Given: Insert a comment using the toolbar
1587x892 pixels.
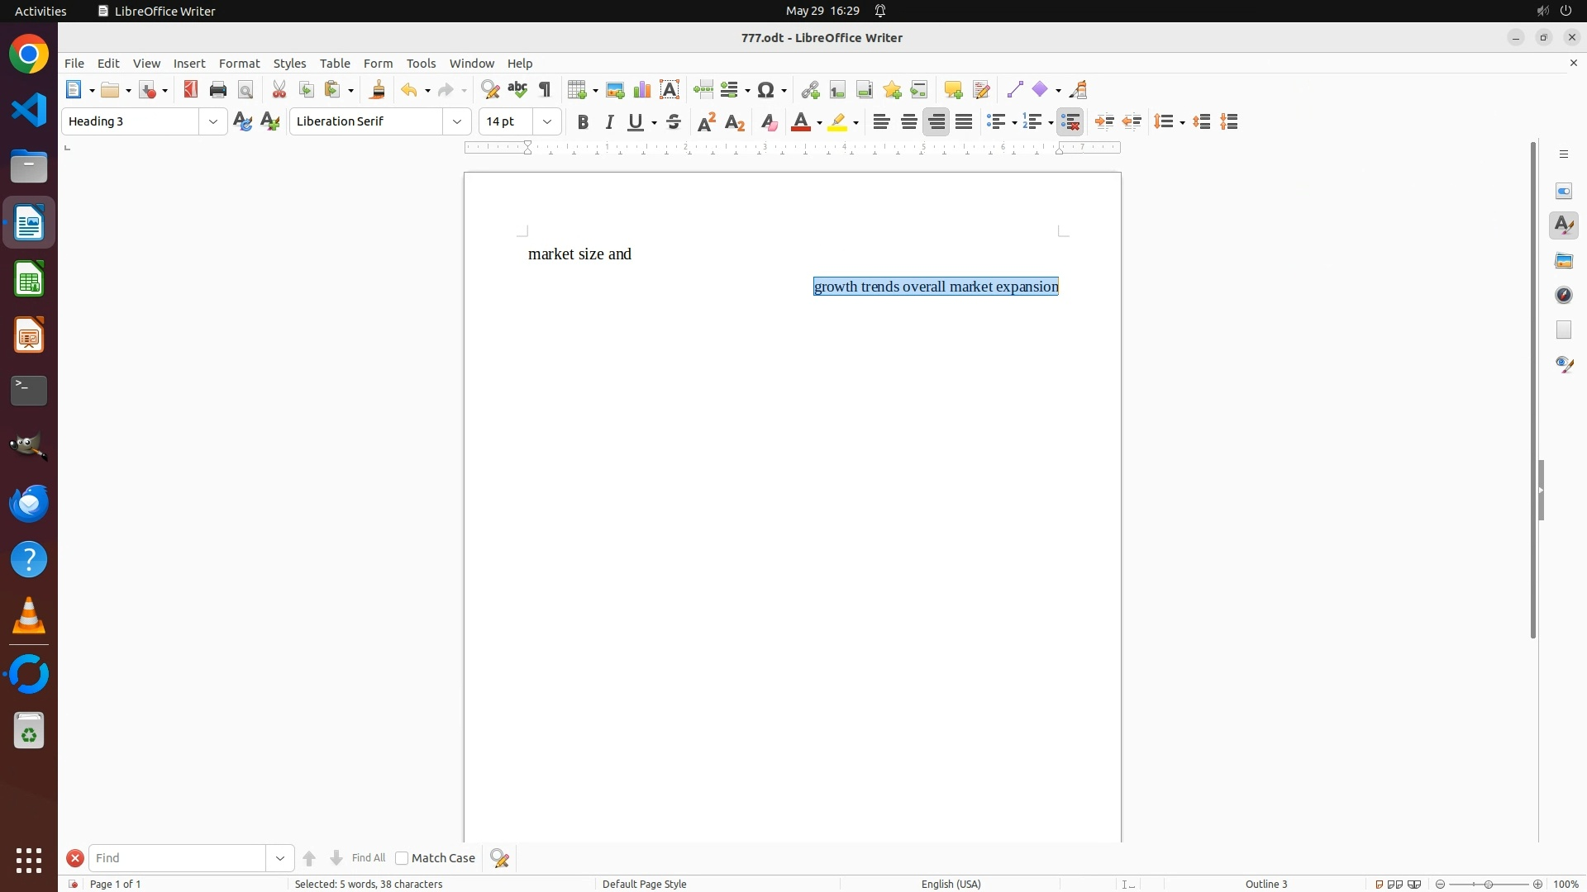Looking at the screenshot, I should click(x=953, y=90).
